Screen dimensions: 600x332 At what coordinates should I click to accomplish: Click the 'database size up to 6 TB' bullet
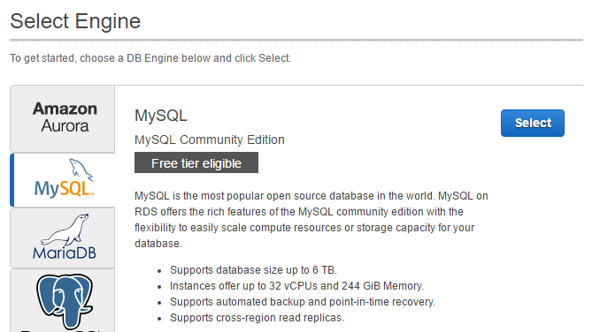click(x=253, y=270)
